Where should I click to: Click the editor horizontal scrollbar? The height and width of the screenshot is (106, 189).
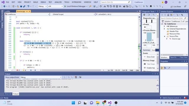[71, 70]
